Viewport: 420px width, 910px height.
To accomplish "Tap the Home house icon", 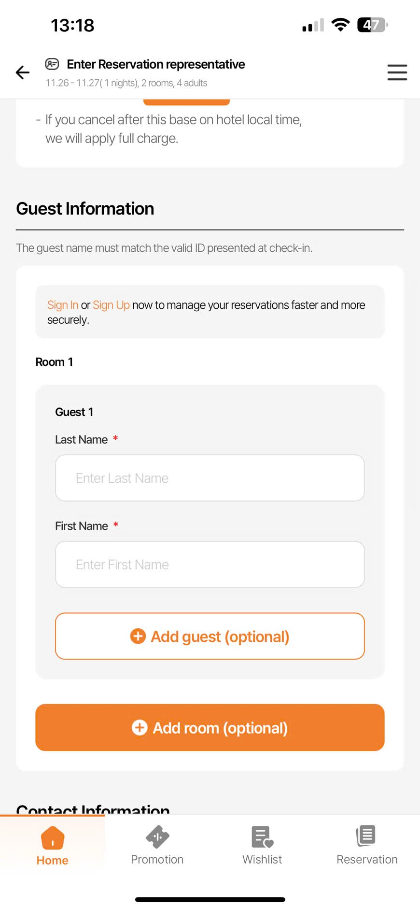I will (x=53, y=838).
